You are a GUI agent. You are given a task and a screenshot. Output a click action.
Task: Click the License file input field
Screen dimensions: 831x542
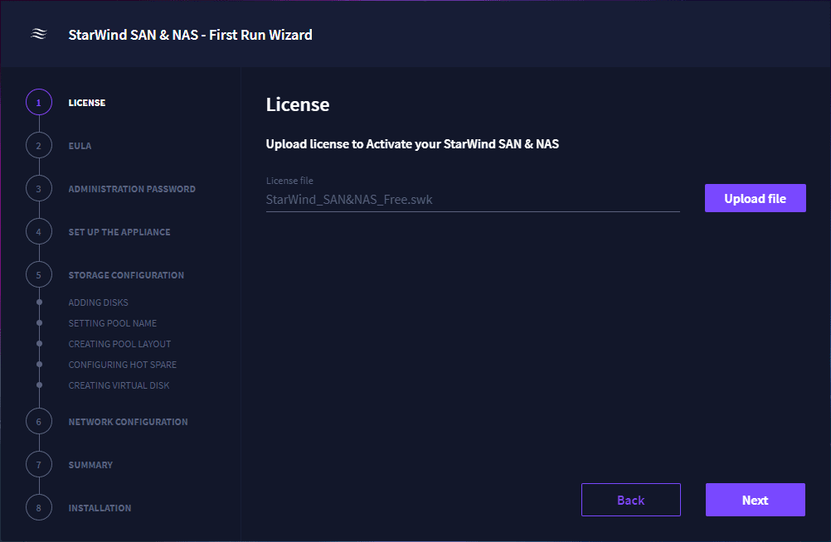tap(473, 200)
